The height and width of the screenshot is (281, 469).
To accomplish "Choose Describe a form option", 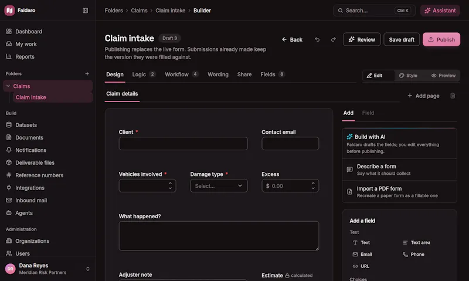I will (x=399, y=170).
